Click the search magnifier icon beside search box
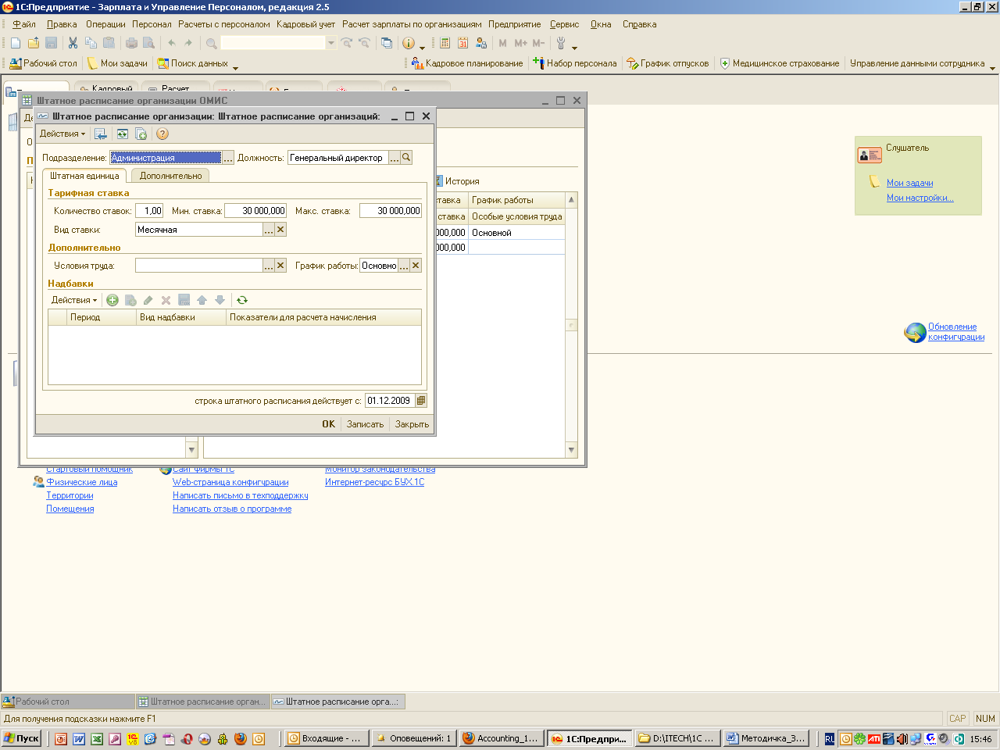The width and height of the screenshot is (1000, 750). click(211, 43)
